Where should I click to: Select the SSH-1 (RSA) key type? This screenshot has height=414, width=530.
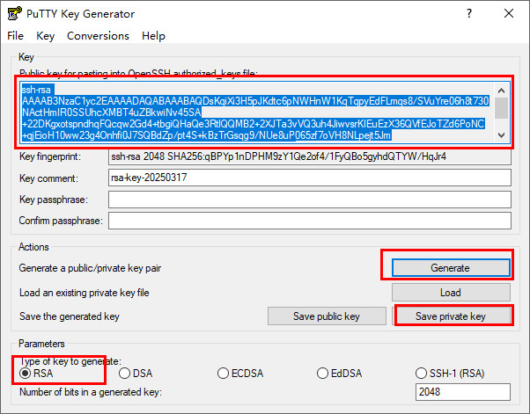(x=450, y=374)
